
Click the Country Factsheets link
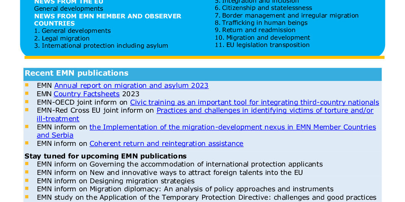[87, 94]
